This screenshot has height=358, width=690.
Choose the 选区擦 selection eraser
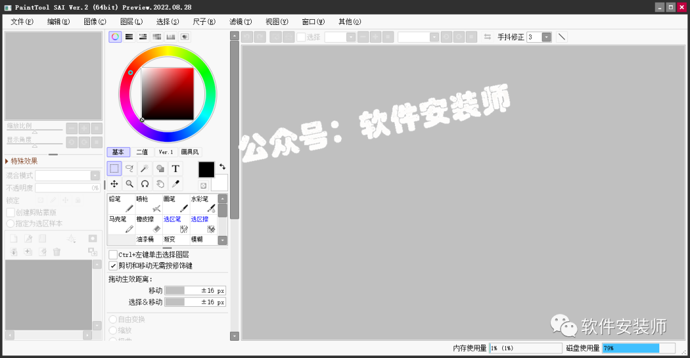pyautogui.click(x=203, y=224)
